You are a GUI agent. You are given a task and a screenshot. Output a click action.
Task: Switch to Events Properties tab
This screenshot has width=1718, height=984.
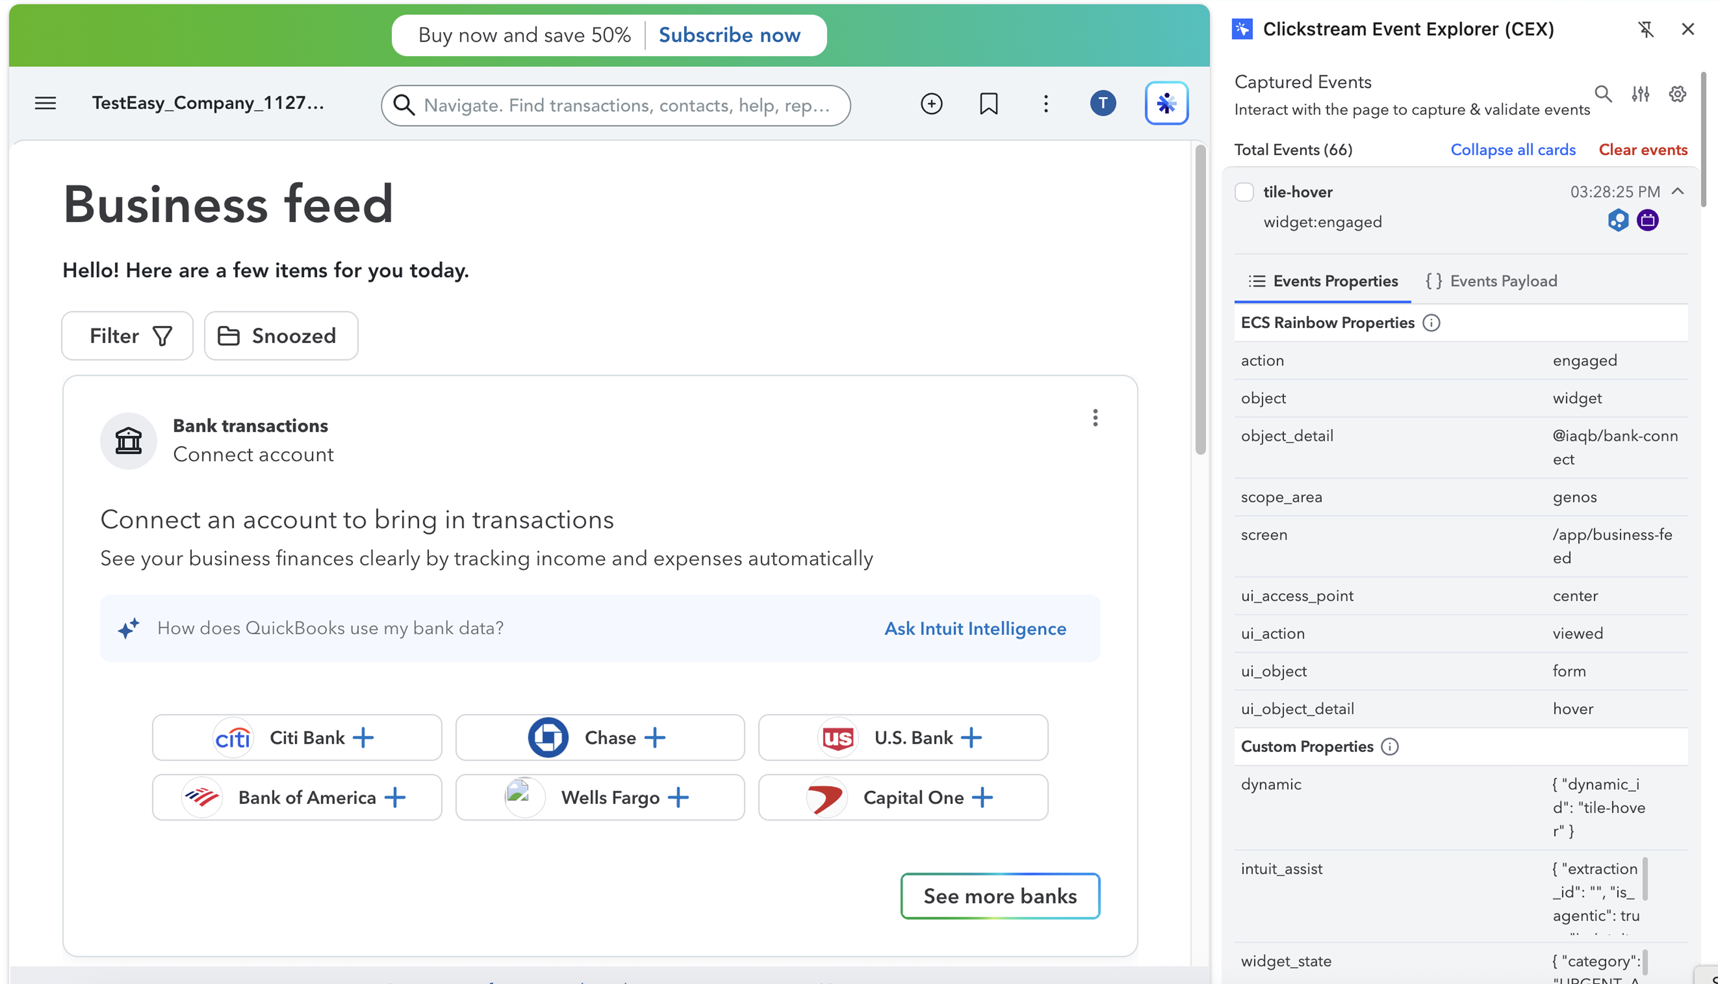[x=1323, y=281]
